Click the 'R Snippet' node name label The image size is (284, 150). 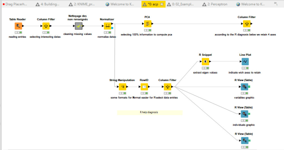[x=205, y=55]
